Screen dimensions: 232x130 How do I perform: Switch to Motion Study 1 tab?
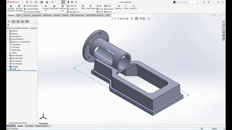tap(42, 126)
